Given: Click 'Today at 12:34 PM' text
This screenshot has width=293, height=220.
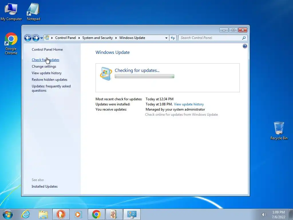Looking at the screenshot, I should (159, 99).
